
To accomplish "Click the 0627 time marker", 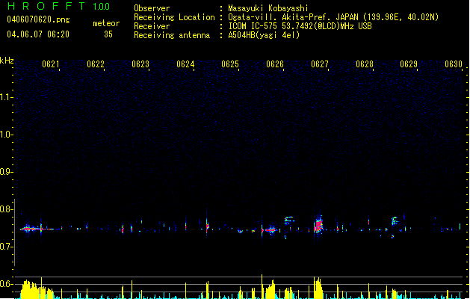I will 320,64.
